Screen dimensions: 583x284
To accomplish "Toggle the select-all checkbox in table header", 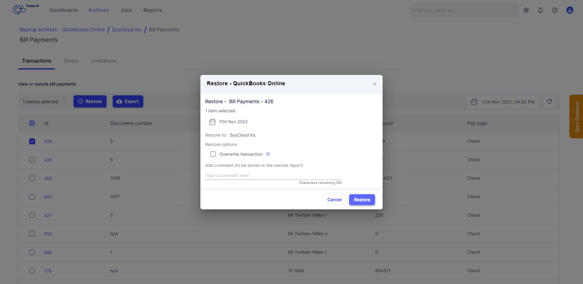I will click(32, 123).
